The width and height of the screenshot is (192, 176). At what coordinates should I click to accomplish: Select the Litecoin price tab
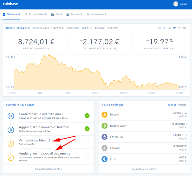point(106,28)
